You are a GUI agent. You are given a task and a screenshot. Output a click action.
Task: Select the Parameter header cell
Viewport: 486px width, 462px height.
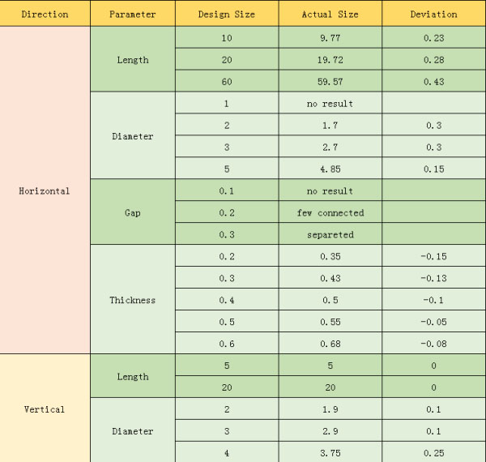point(133,15)
